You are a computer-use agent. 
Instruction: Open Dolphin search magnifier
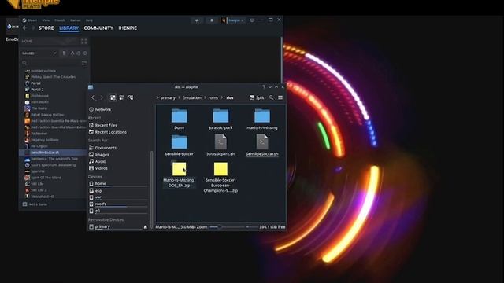coord(271,97)
